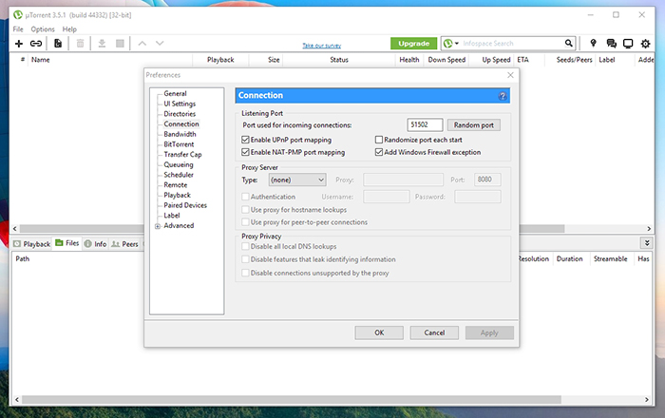Open the Take our survey link
The width and height of the screenshot is (665, 418).
321,46
